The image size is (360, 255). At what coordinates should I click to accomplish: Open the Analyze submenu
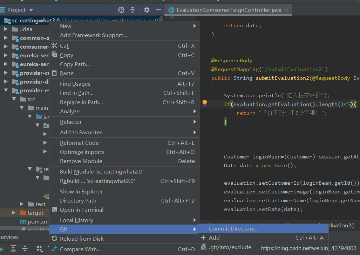click(x=125, y=112)
